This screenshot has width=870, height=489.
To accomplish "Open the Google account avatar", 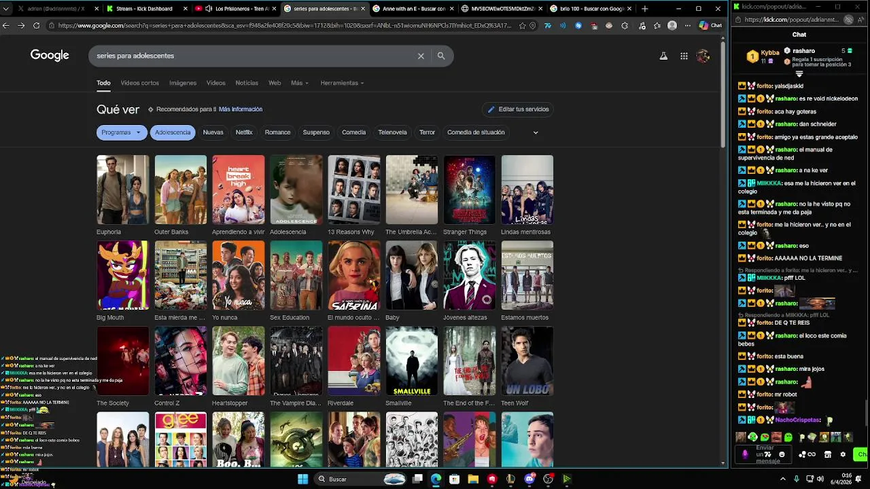I will (x=703, y=56).
